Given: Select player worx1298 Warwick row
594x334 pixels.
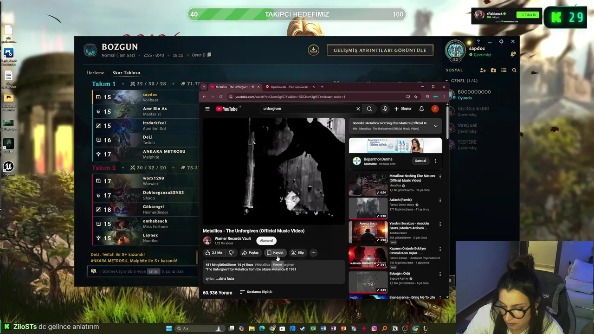Looking at the screenshot, I should 145,181.
